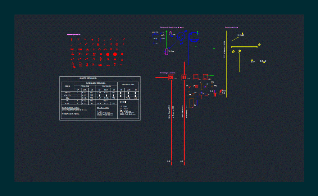
Task: Select the Simbología pluvial heading
Action: pos(231,27)
